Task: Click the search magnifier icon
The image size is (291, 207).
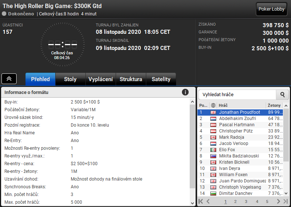Action: [283, 95]
